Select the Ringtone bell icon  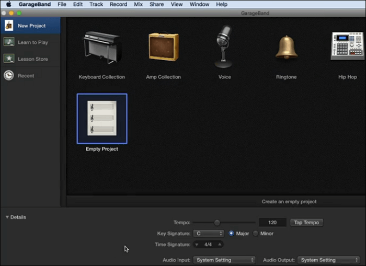point(287,48)
